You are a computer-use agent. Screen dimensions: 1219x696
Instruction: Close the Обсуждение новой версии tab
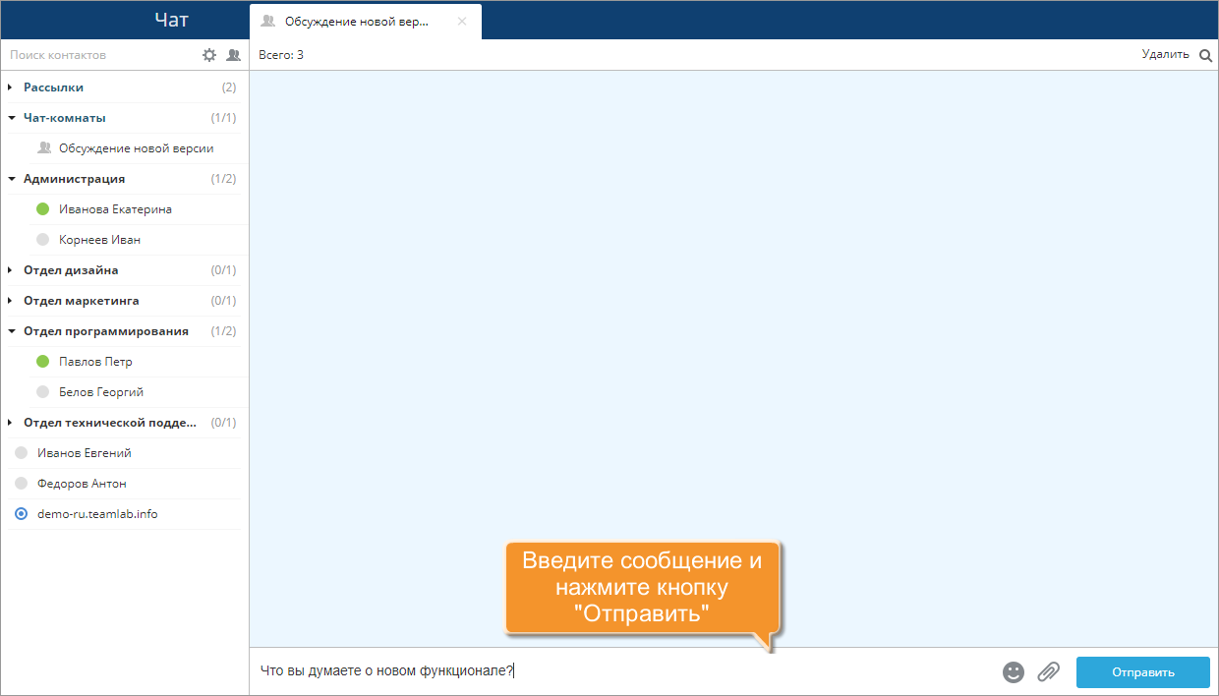pos(462,21)
